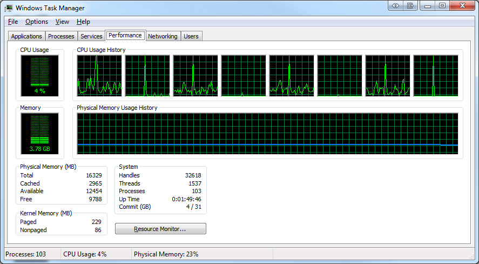Image resolution: width=479 pixels, height=264 pixels.
Task: Click the CPU Usage 4 % gauge
Action: point(40,76)
